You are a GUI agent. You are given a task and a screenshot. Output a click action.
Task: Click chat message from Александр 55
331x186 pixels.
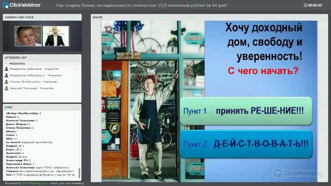(18, 160)
